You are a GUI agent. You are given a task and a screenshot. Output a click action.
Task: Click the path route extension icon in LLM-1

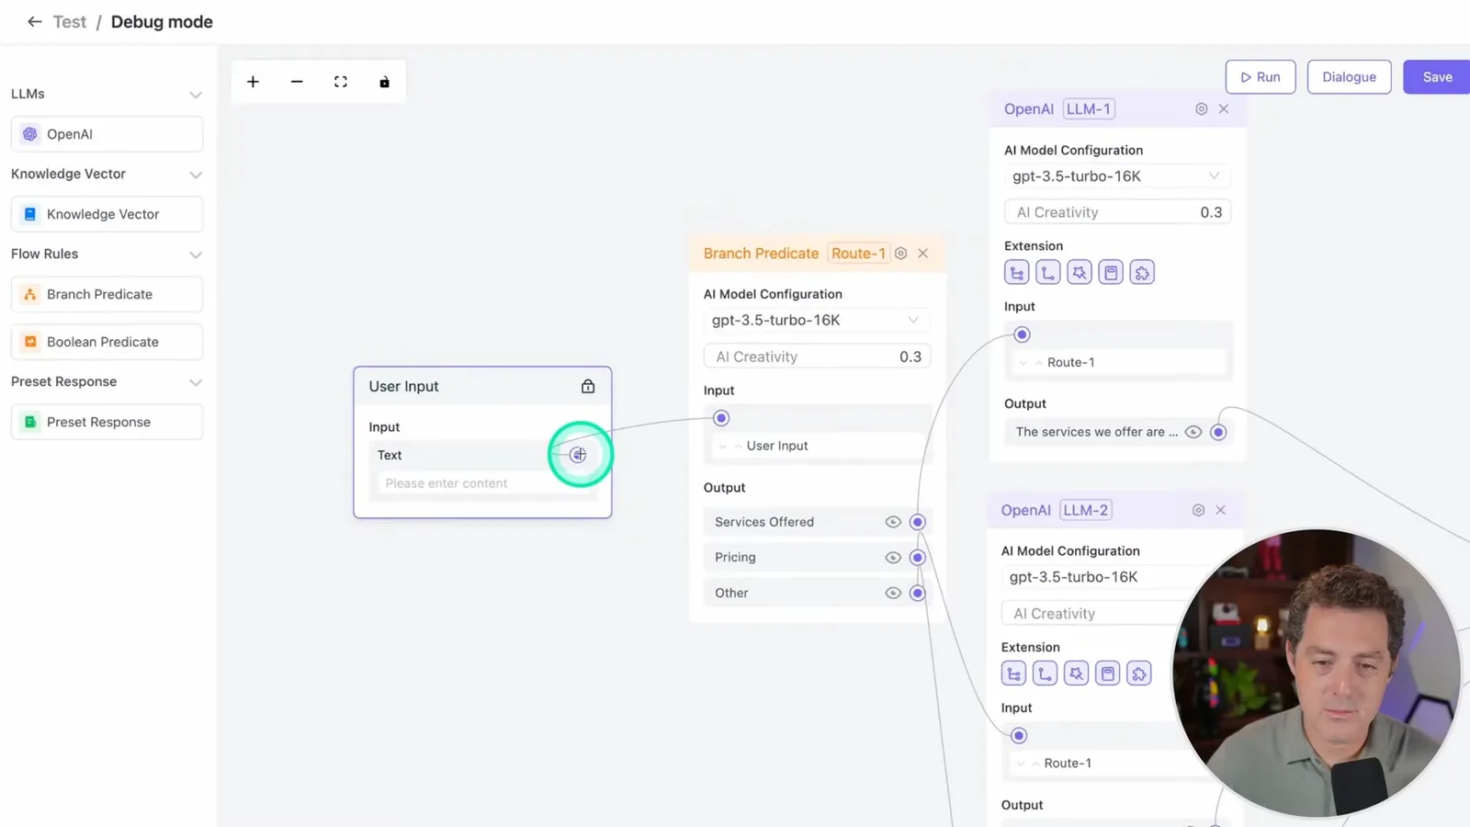click(x=1048, y=273)
